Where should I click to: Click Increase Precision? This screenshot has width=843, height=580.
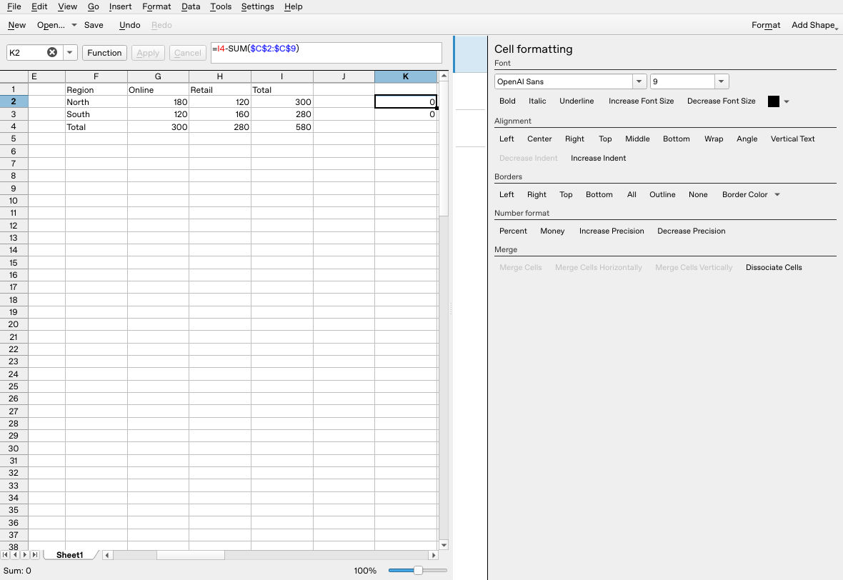pos(612,231)
